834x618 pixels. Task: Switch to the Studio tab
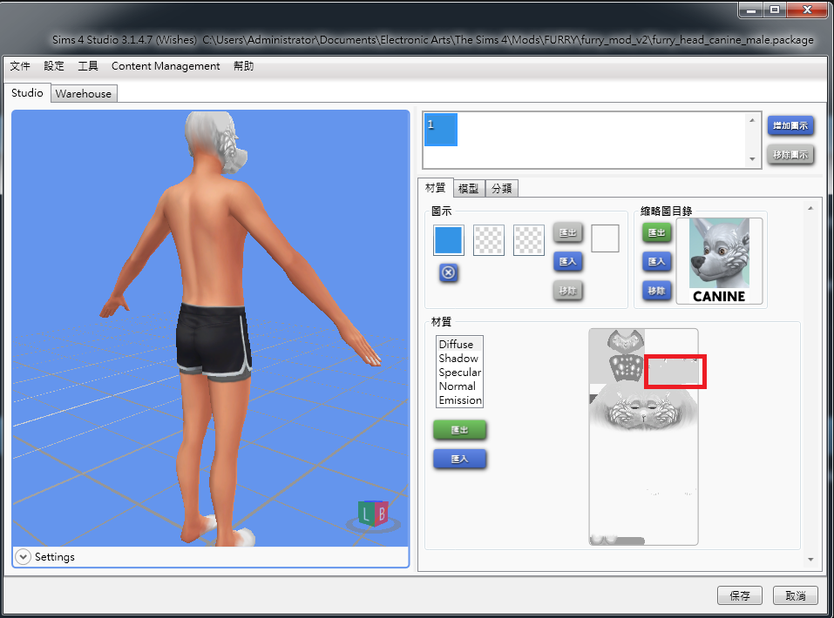[27, 92]
